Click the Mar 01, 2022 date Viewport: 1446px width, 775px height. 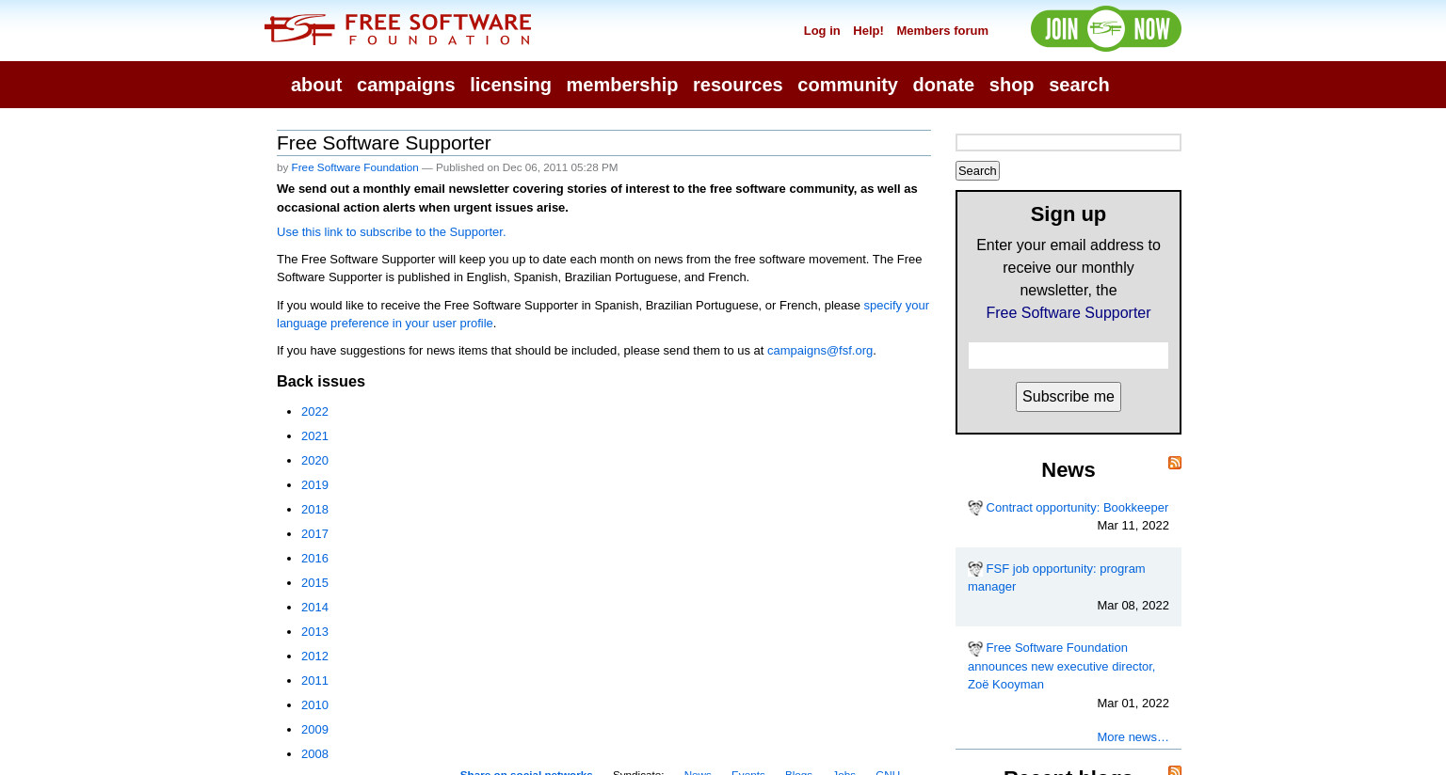click(1133, 704)
